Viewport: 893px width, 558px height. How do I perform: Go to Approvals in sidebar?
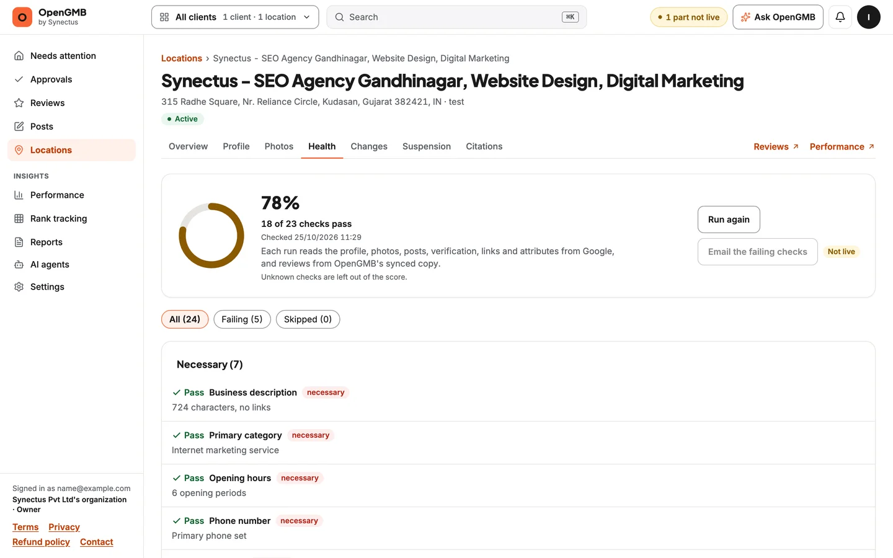point(71,79)
